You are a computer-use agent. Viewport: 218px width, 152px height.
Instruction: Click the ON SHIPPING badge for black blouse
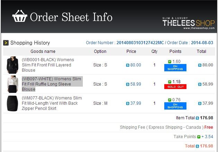[x=175, y=68]
